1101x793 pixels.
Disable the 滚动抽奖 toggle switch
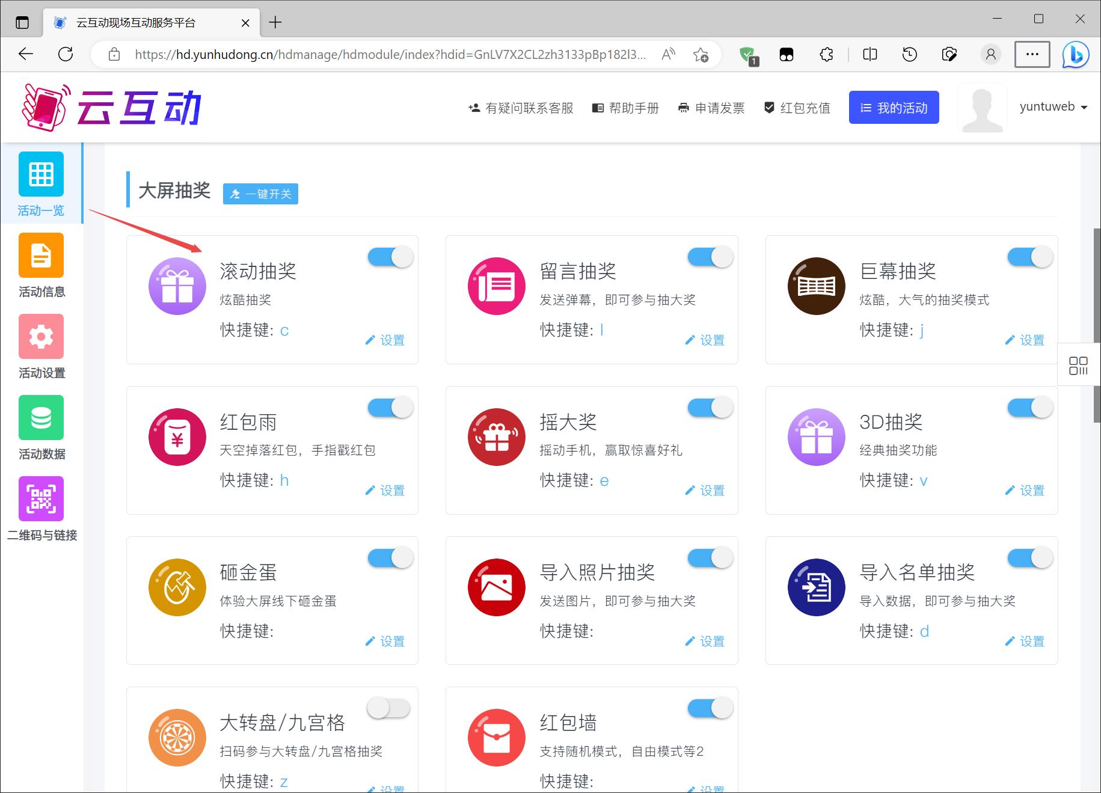(x=390, y=257)
